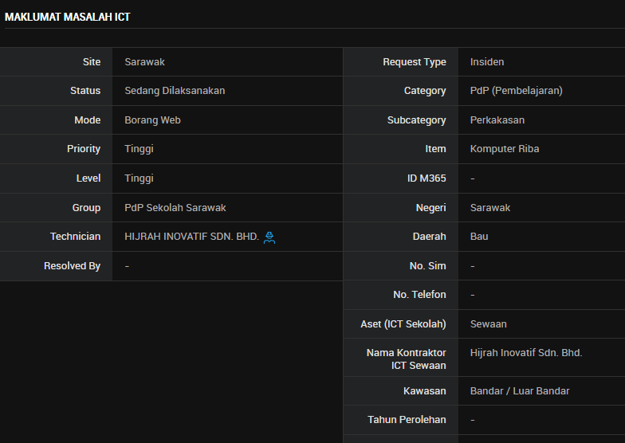The image size is (625, 443).
Task: Click the Tahun Perolehan label
Action: click(x=407, y=420)
